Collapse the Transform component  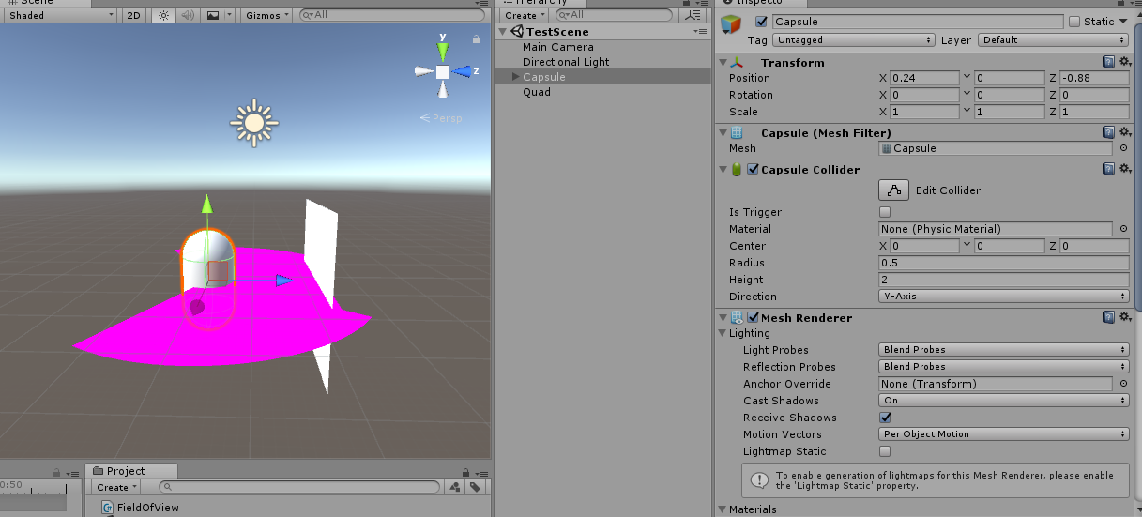[x=723, y=63]
